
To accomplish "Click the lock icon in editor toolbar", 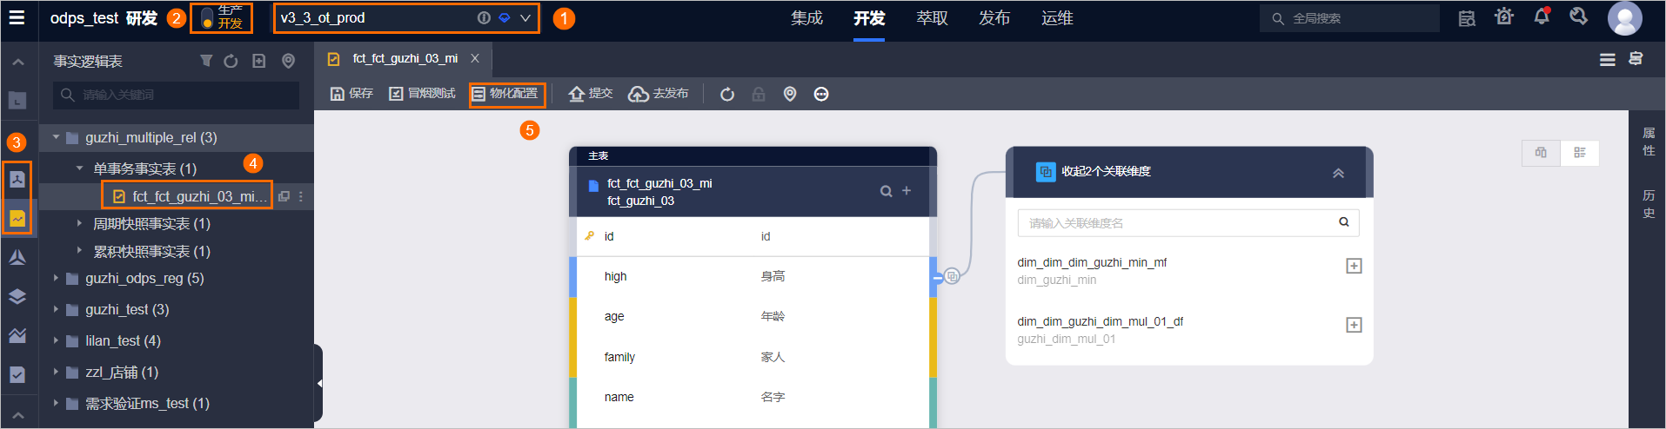I will coord(759,94).
